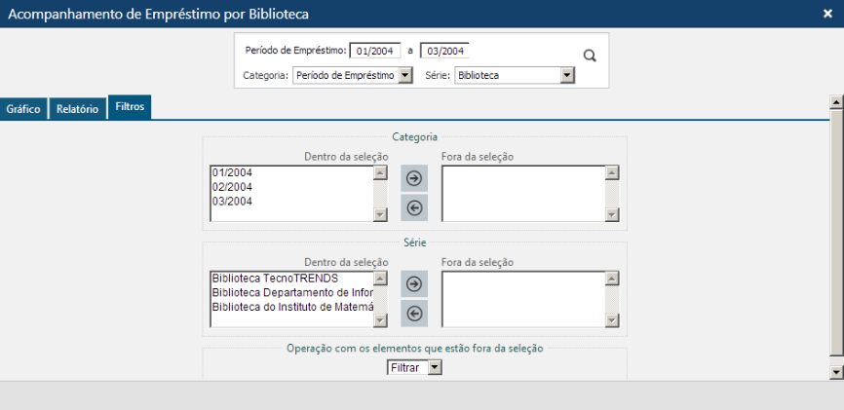Click right arrow button in Série section

coord(414,283)
